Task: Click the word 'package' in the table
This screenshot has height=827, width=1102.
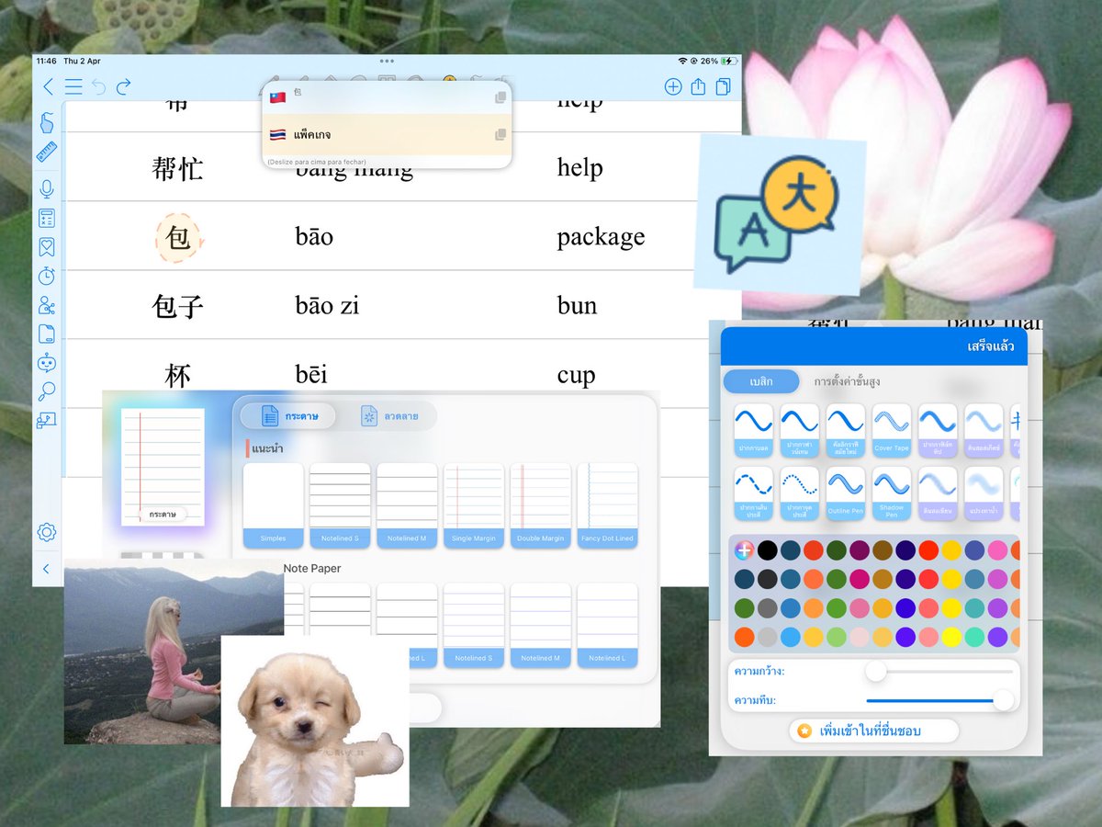Action: click(601, 237)
